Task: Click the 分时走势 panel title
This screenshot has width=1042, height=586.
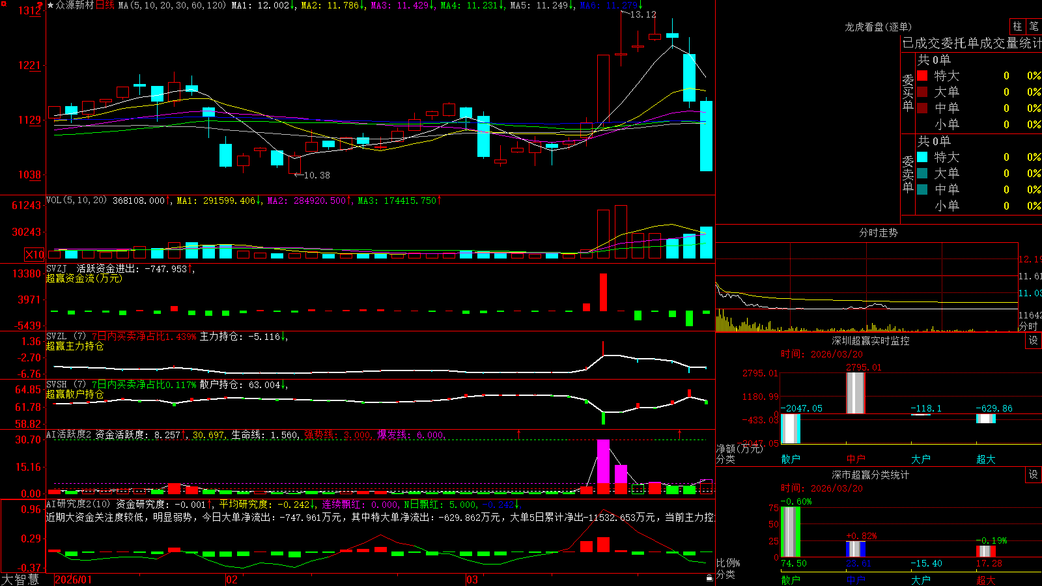Action: coord(878,232)
